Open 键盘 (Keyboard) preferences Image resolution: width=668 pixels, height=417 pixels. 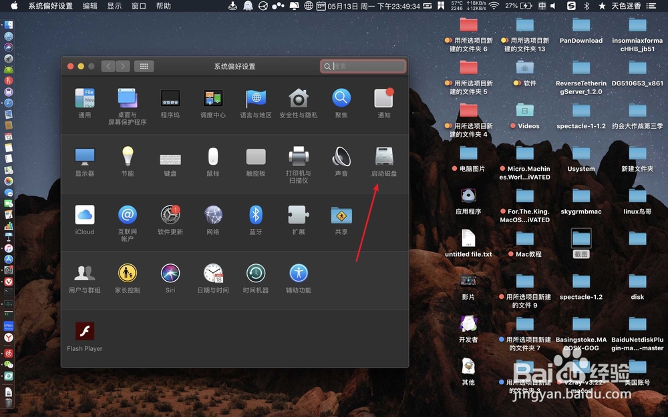(170, 159)
